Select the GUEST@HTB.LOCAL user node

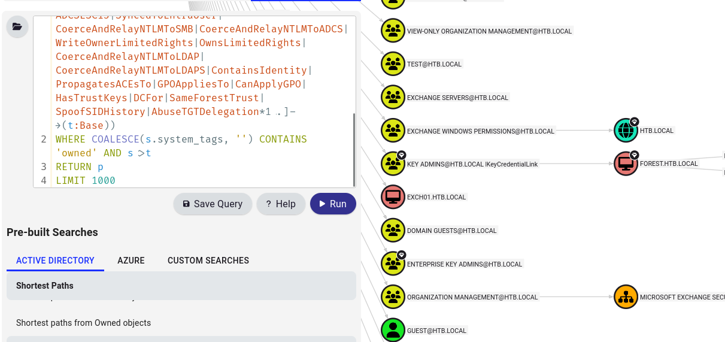coord(393,330)
